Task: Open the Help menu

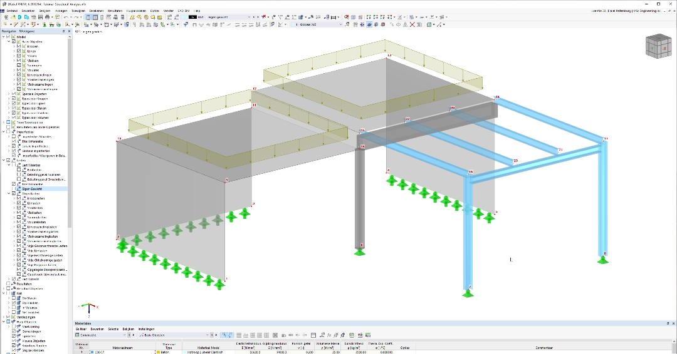Action: tap(197, 11)
